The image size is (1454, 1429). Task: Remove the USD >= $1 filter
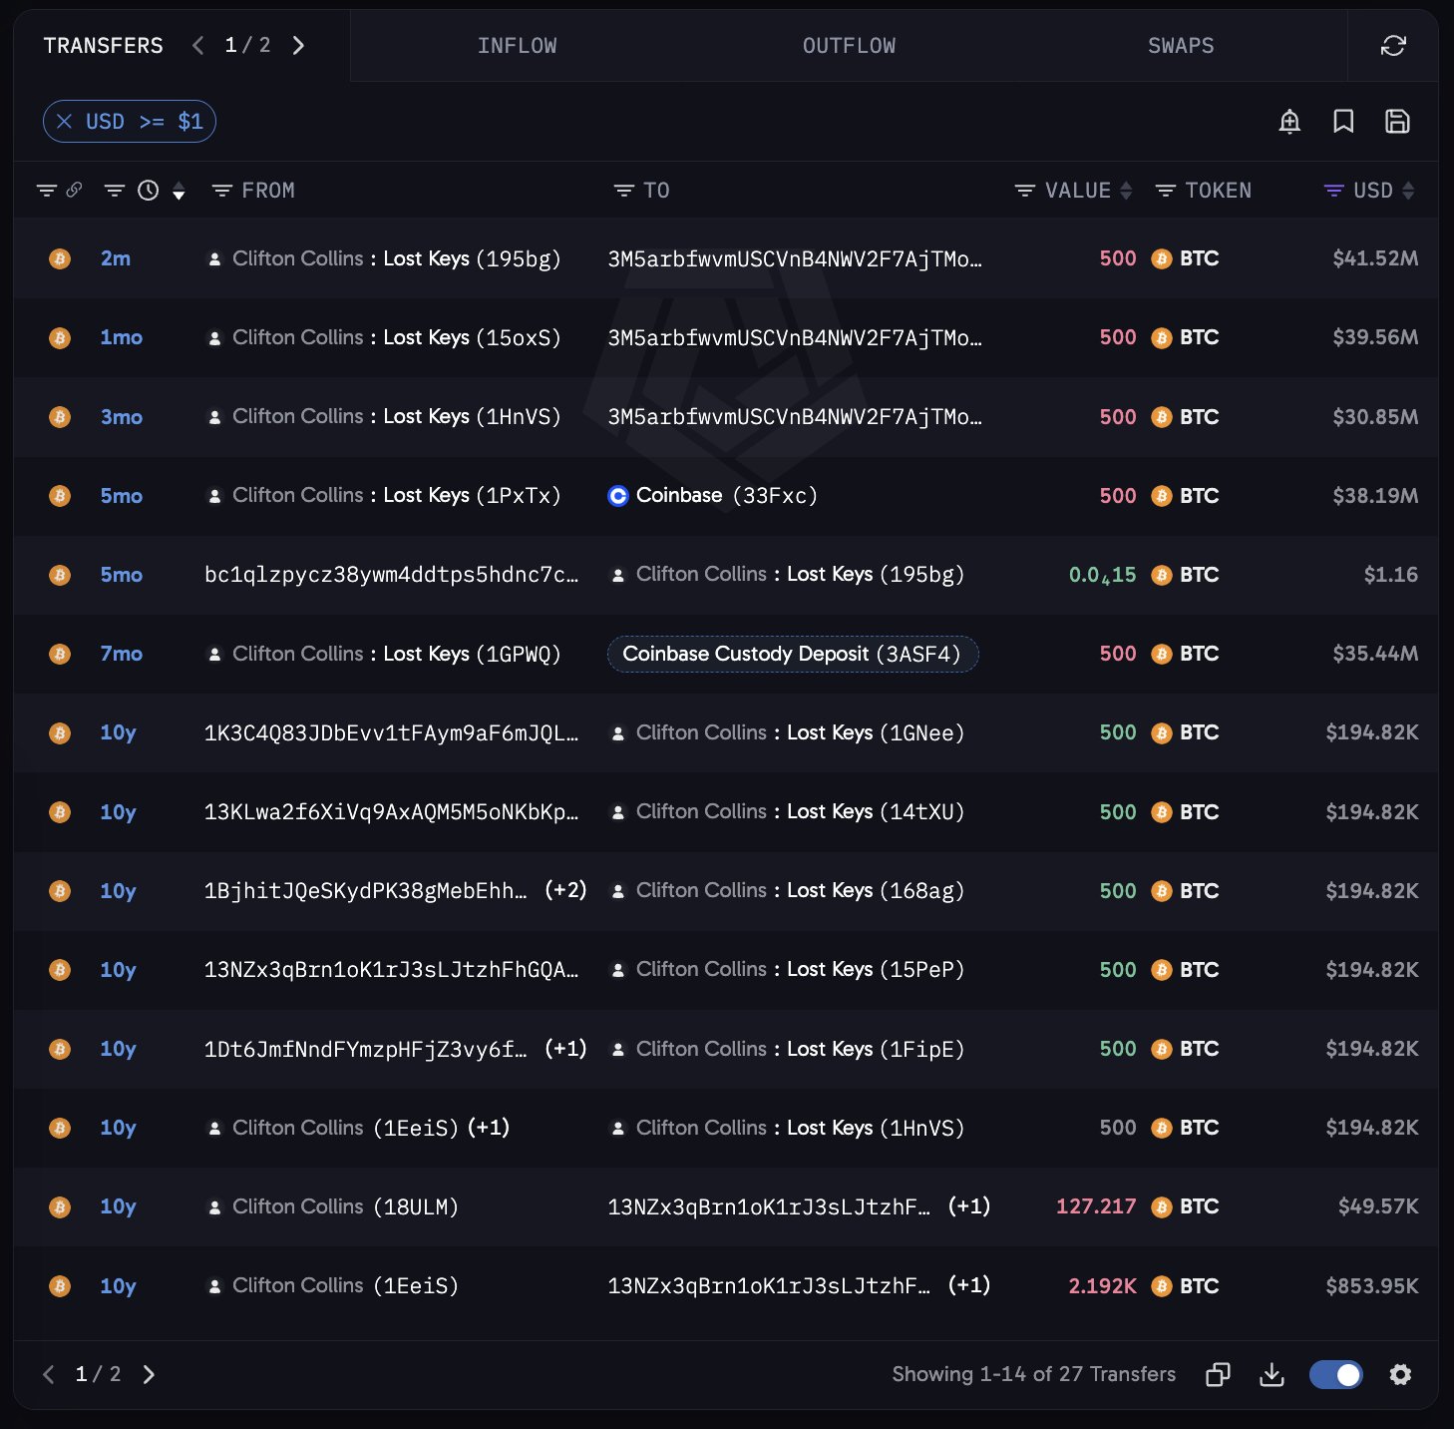[65, 122]
